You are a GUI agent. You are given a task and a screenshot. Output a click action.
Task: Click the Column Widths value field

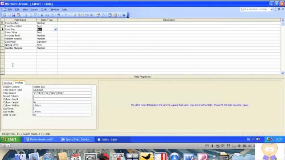62,105
